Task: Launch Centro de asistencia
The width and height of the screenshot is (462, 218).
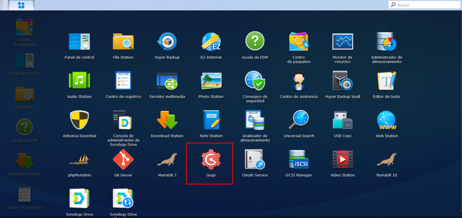Action: tap(299, 81)
